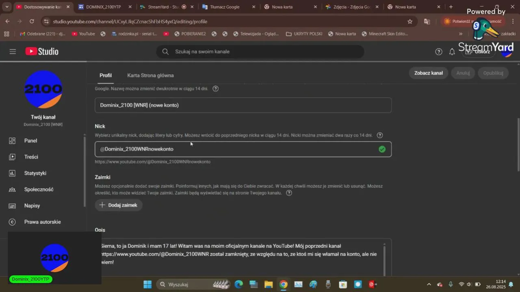Click the Napisy subtitles icon in sidebar

click(x=12, y=206)
